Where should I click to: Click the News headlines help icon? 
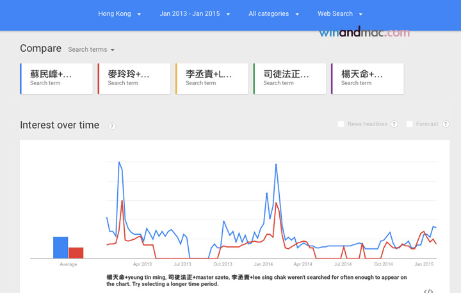(x=394, y=124)
